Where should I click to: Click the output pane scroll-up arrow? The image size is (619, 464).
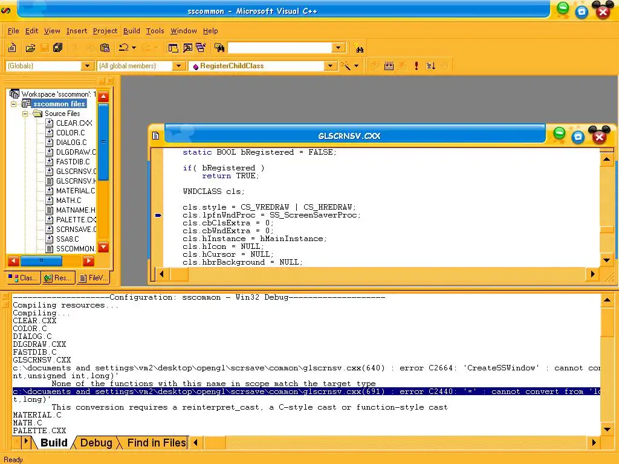(607, 300)
